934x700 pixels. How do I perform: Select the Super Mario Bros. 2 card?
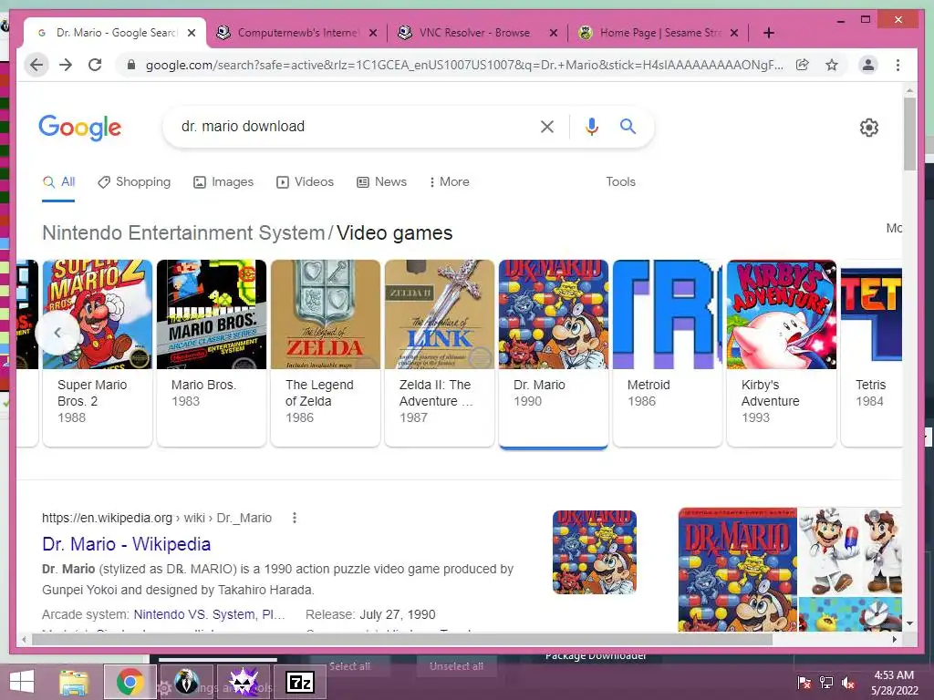click(x=98, y=353)
